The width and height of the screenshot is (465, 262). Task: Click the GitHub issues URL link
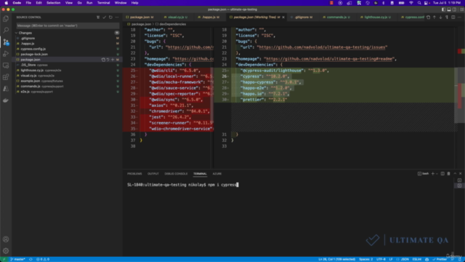(x=322, y=47)
